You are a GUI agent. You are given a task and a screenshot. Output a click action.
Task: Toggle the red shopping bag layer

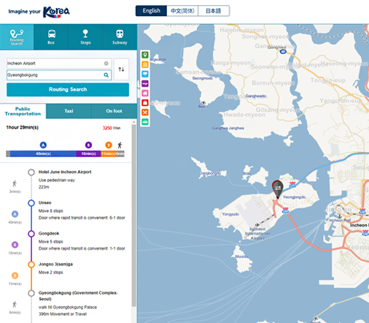[145, 102]
